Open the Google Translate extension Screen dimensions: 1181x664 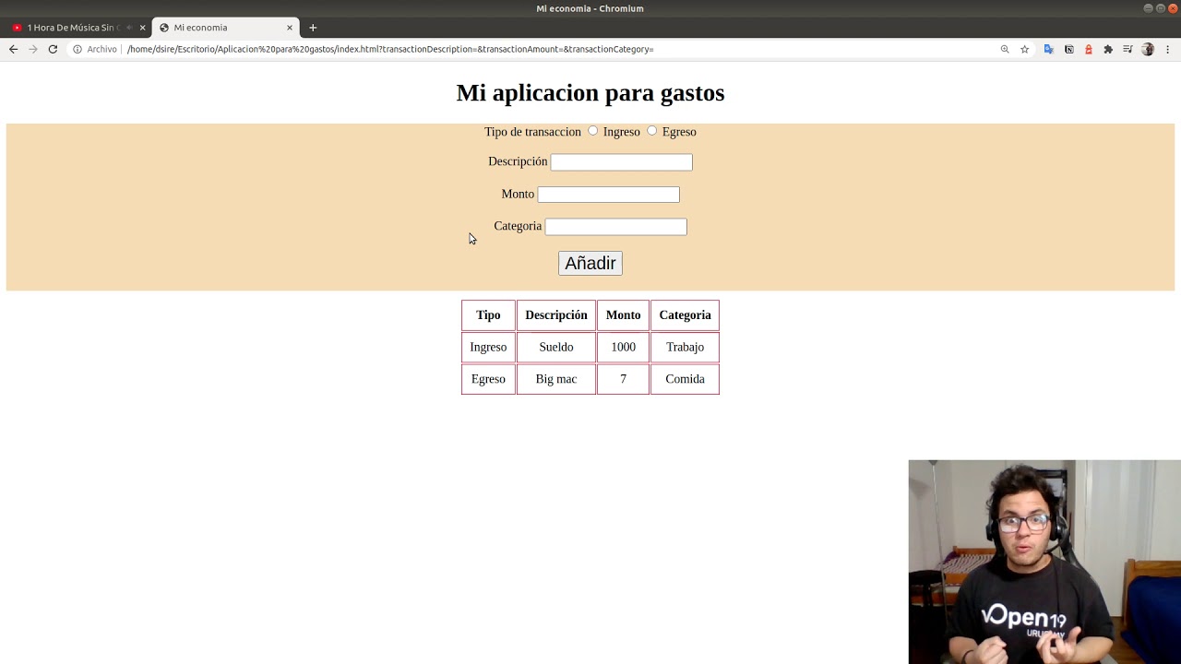[x=1049, y=49]
